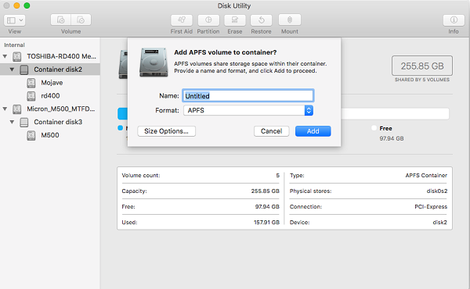Click the Add button

313,131
